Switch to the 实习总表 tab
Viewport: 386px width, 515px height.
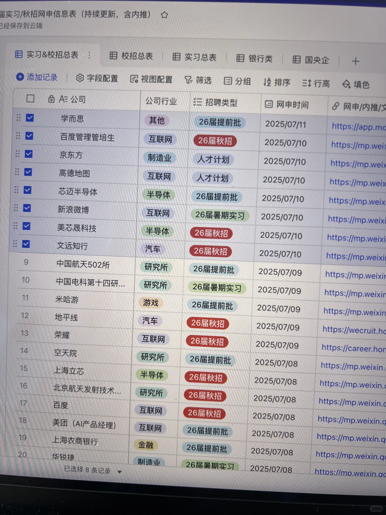click(x=194, y=57)
